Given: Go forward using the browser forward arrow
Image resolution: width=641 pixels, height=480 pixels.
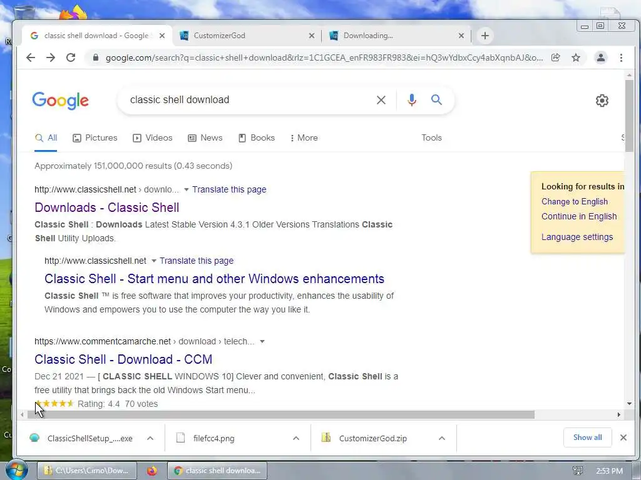Looking at the screenshot, I should click(51, 57).
